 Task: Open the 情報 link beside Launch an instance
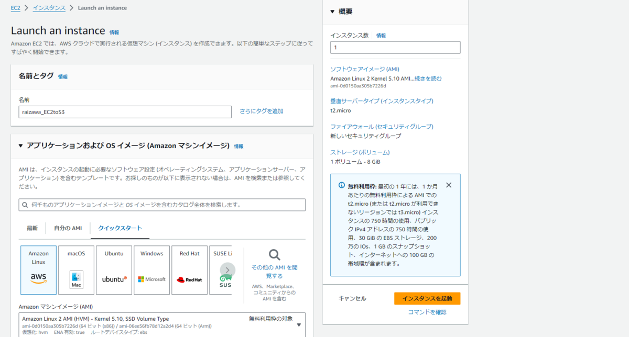pyautogui.click(x=114, y=32)
